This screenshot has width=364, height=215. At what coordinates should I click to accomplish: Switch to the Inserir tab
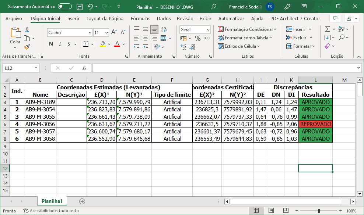tap(73, 18)
